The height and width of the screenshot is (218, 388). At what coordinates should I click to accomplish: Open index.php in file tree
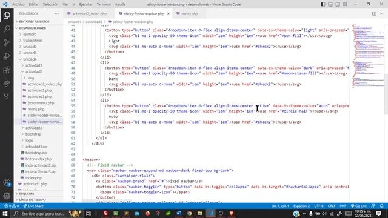point(33,177)
